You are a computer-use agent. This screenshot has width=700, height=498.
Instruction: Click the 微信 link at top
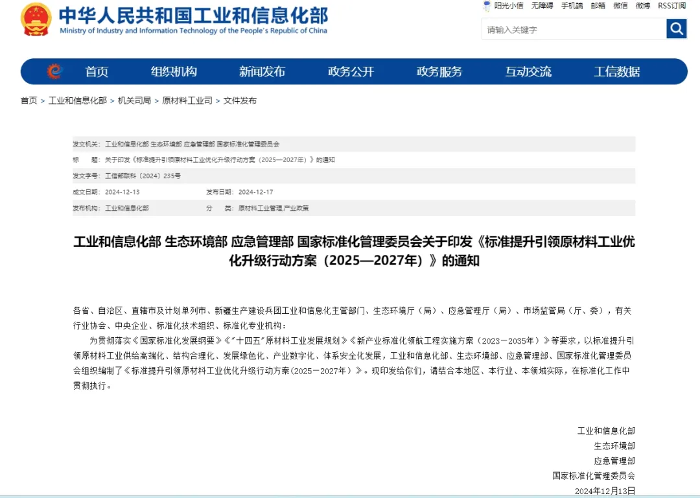(620, 6)
